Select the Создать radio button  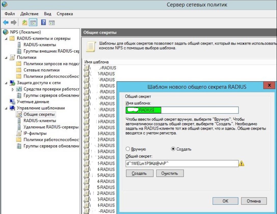coord(173,149)
